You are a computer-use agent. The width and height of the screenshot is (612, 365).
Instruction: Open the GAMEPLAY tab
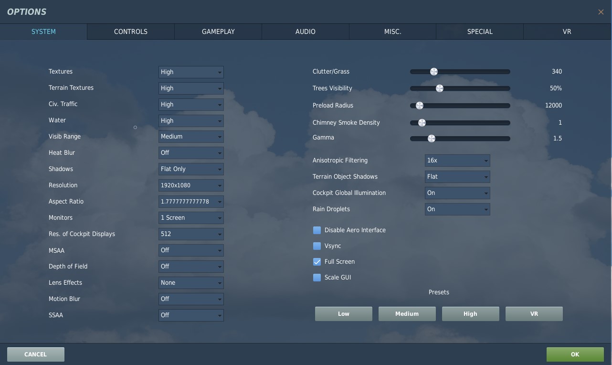click(218, 32)
